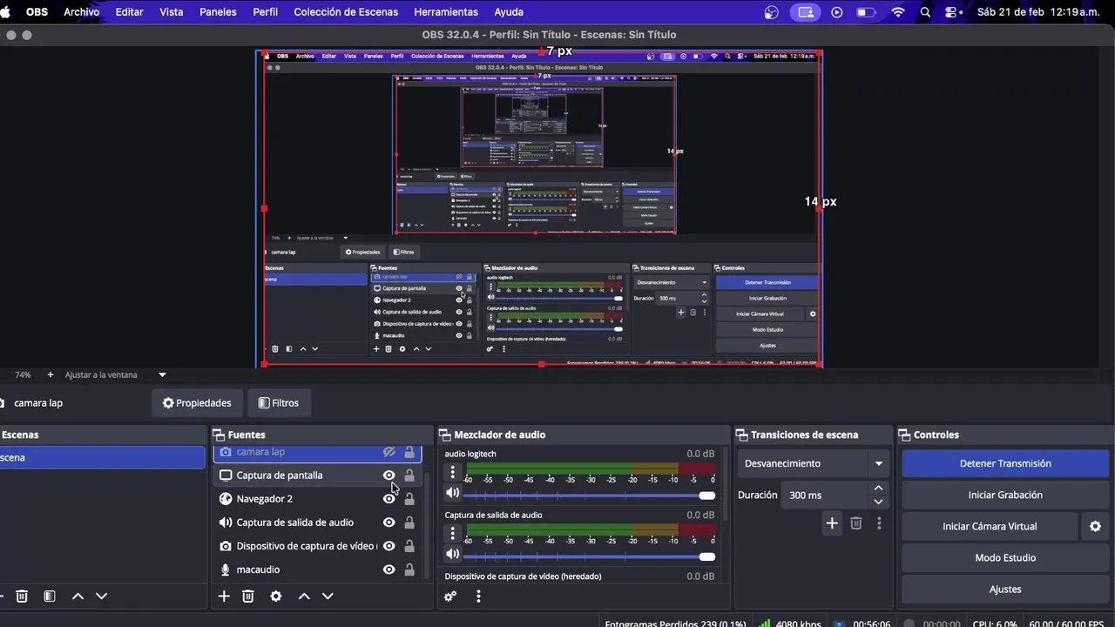Open the three-dot options for audio logitech

coord(452,472)
